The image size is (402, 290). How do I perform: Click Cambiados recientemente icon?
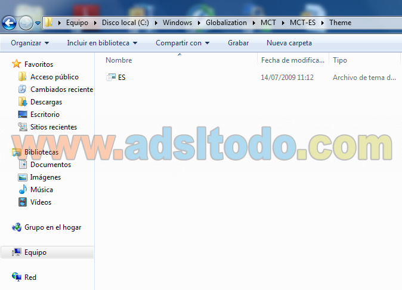point(22,90)
